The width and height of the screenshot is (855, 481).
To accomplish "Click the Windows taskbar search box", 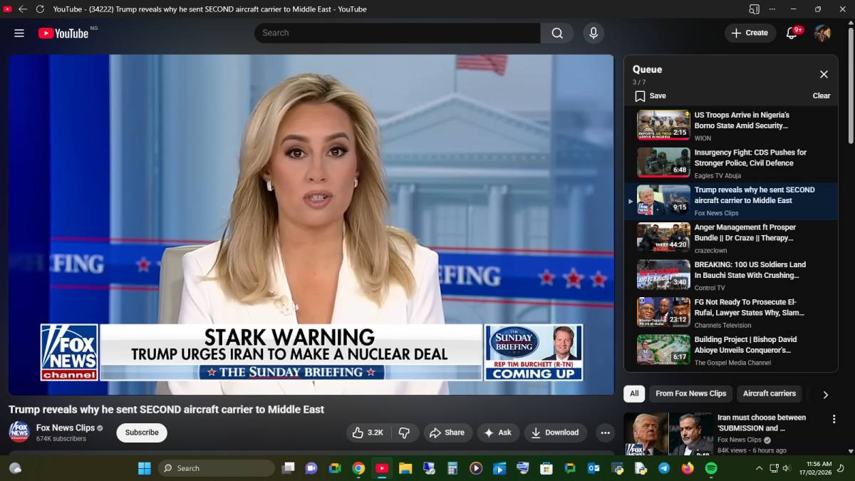I will [x=216, y=468].
